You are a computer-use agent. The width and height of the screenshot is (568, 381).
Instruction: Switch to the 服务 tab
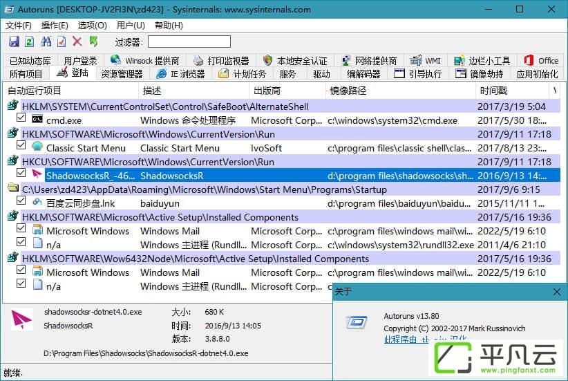pyautogui.click(x=287, y=74)
